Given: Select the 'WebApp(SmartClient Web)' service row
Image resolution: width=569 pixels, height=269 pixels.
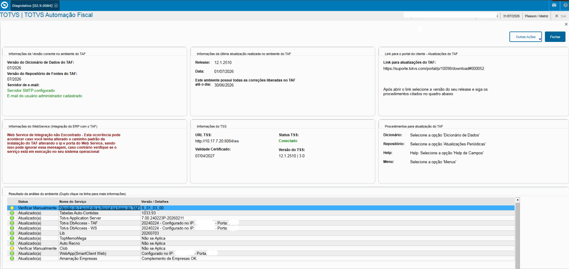Looking at the screenshot, I should (261, 253).
